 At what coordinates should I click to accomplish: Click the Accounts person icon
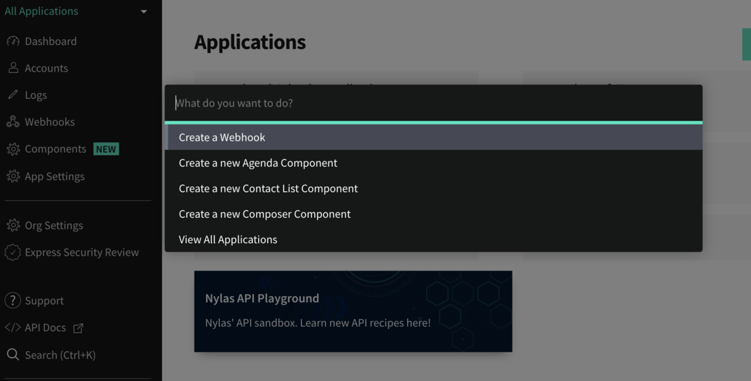tap(13, 68)
